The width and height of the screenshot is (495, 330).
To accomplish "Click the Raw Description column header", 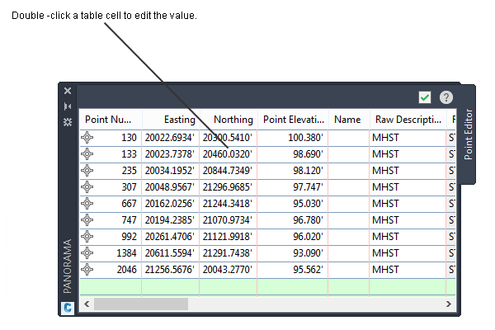I will pos(408,120).
